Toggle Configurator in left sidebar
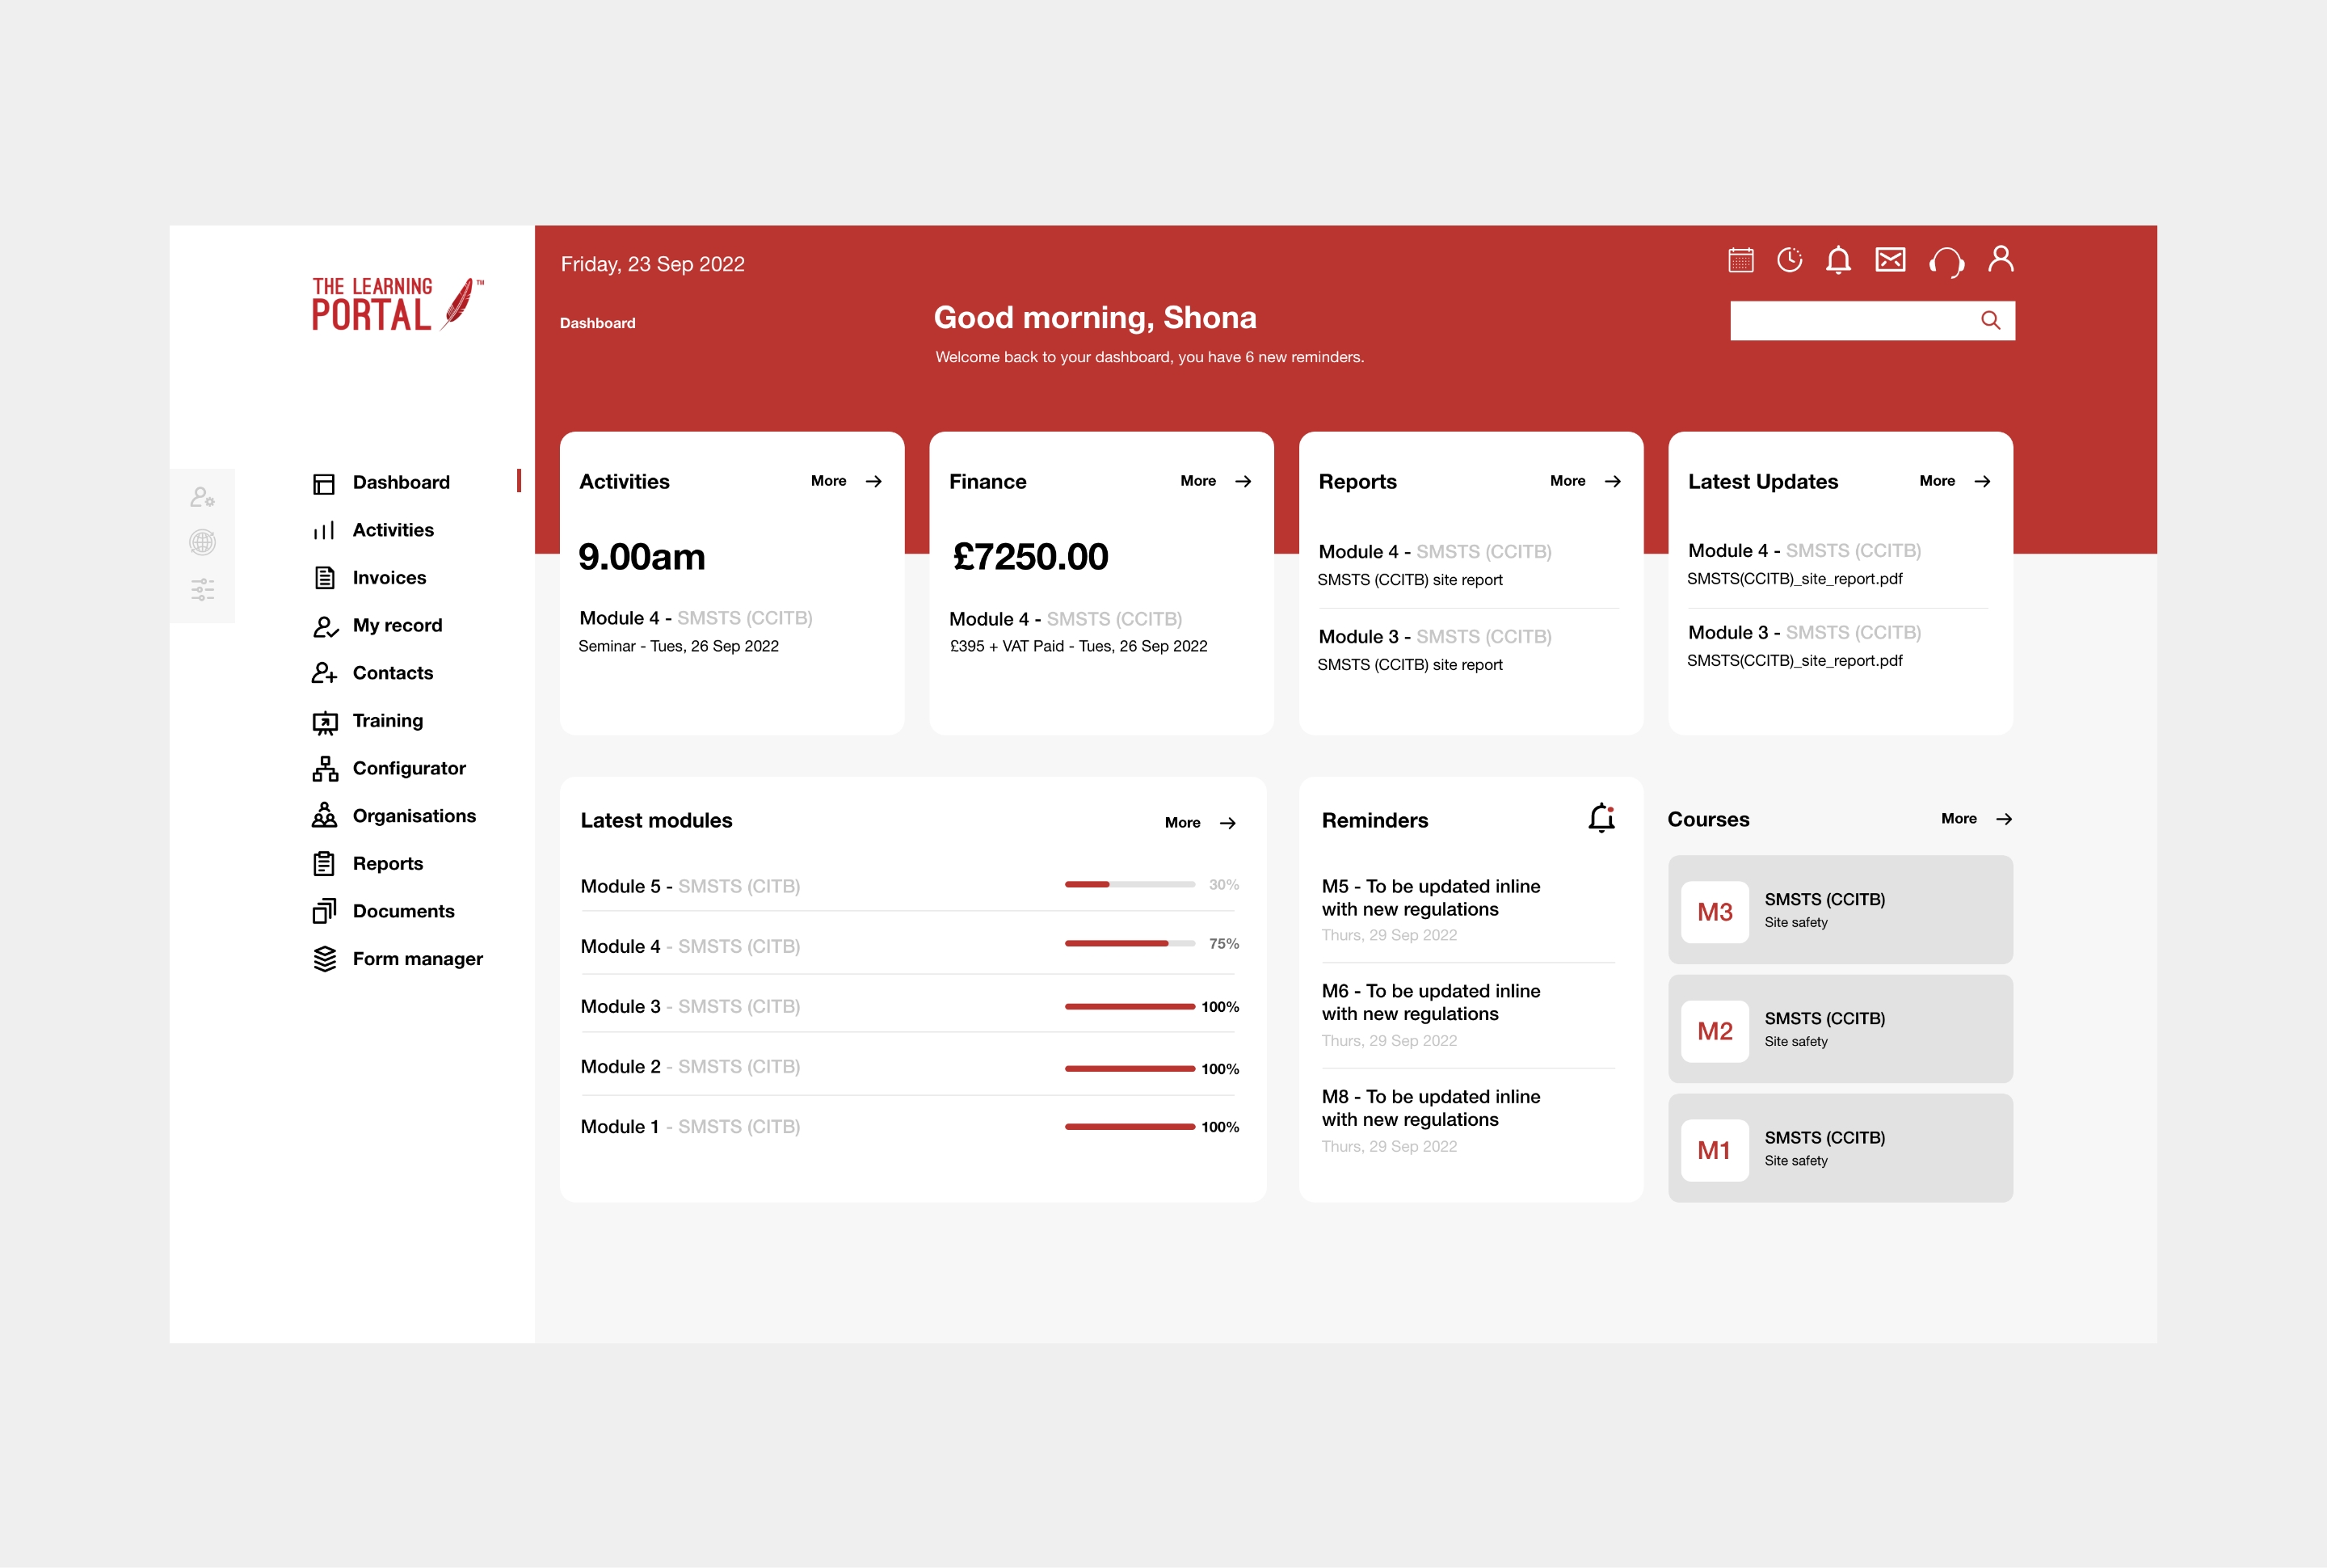 [x=408, y=766]
